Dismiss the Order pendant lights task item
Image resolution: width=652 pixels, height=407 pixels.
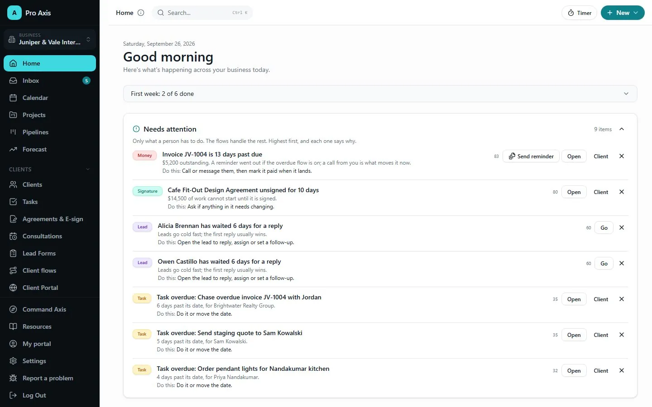pyautogui.click(x=622, y=370)
